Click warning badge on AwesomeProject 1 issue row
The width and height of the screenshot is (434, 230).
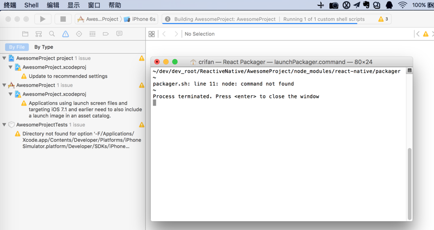[142, 85]
